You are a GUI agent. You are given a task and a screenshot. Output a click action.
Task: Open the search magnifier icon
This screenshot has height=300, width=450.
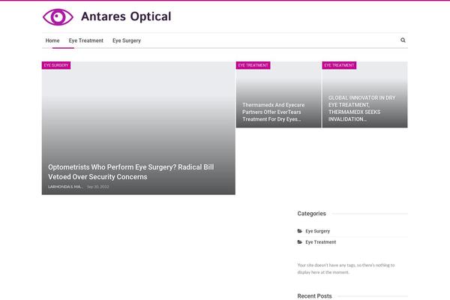pos(403,40)
